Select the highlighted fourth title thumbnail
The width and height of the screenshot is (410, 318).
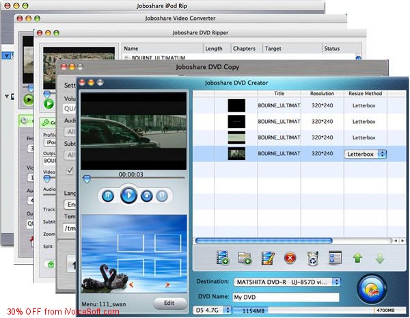click(236, 153)
